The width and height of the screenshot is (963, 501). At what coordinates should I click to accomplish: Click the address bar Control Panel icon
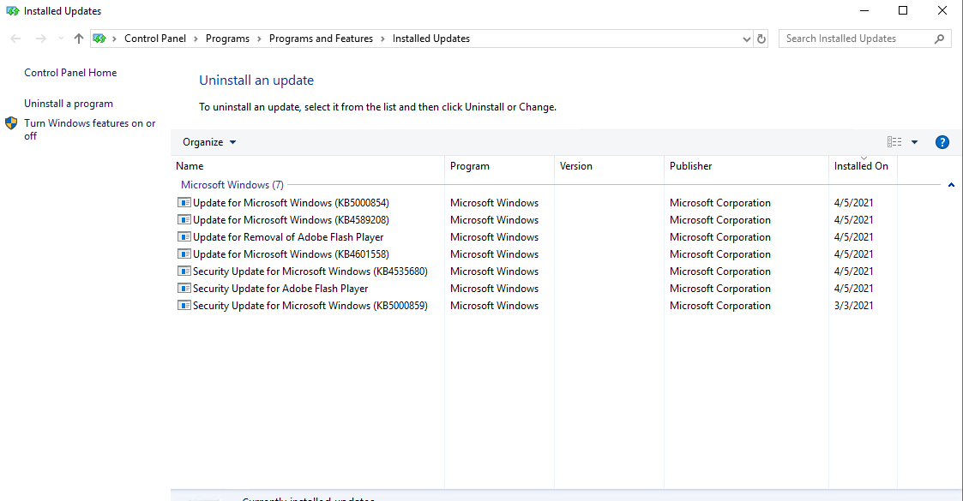point(99,39)
